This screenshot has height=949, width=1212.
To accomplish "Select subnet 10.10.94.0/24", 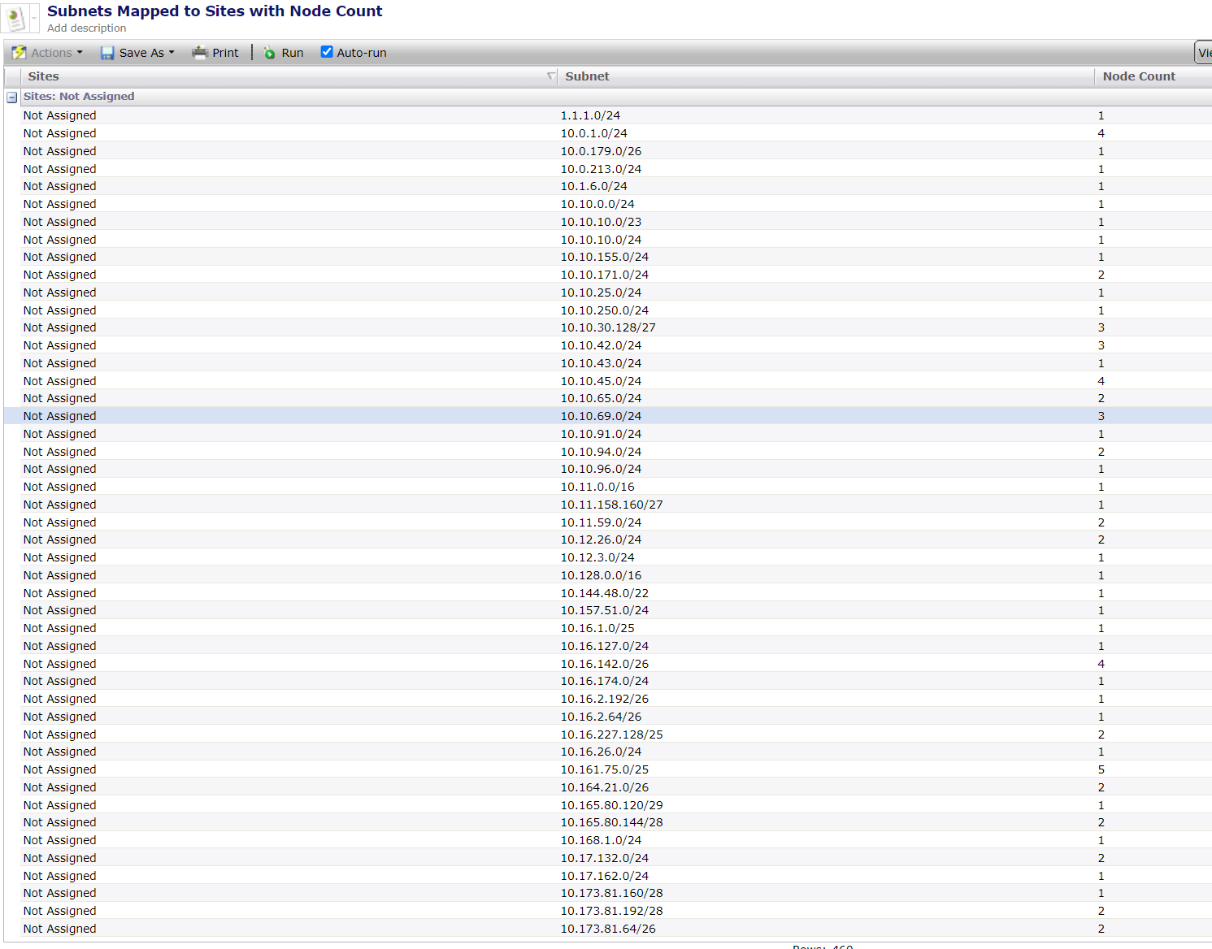I will [601, 452].
